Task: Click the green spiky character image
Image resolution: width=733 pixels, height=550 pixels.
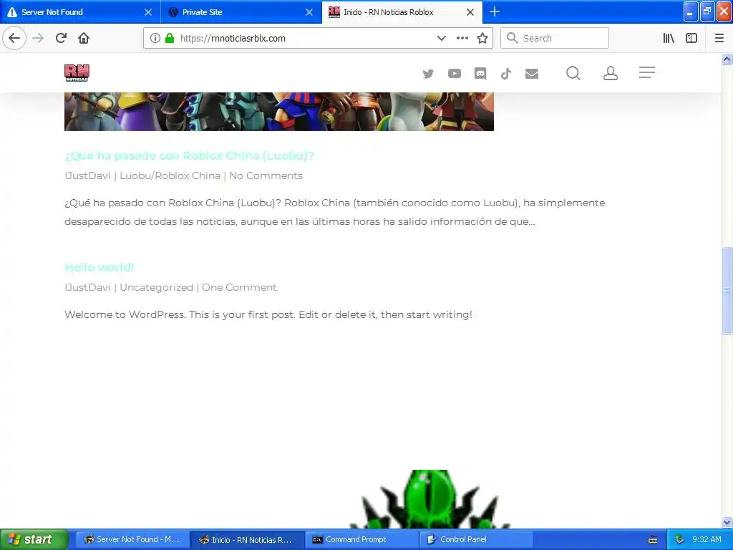Action: 429,499
